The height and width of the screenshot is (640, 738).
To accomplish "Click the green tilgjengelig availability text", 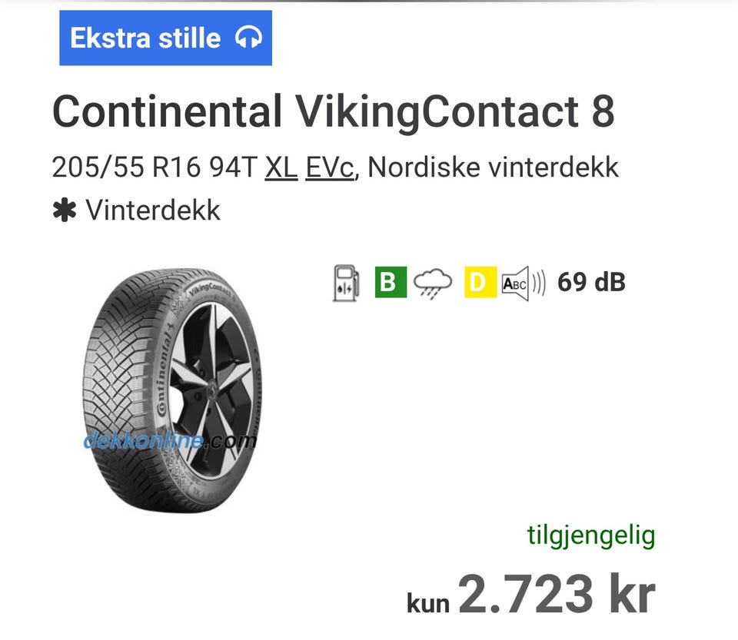I will (x=590, y=535).
